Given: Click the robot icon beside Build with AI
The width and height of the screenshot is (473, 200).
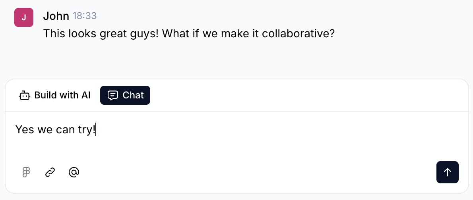Looking at the screenshot, I should (x=25, y=95).
